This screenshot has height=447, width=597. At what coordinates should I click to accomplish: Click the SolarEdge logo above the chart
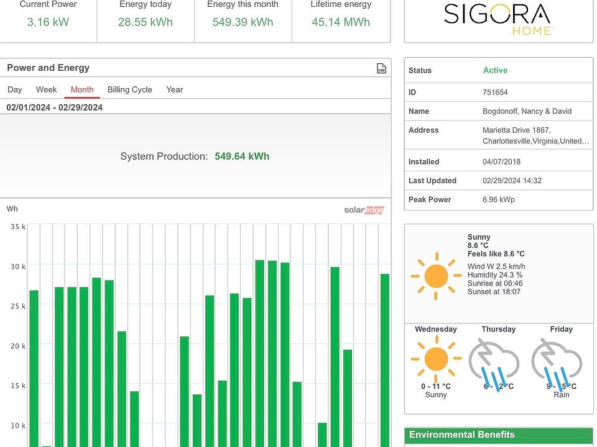click(x=364, y=210)
